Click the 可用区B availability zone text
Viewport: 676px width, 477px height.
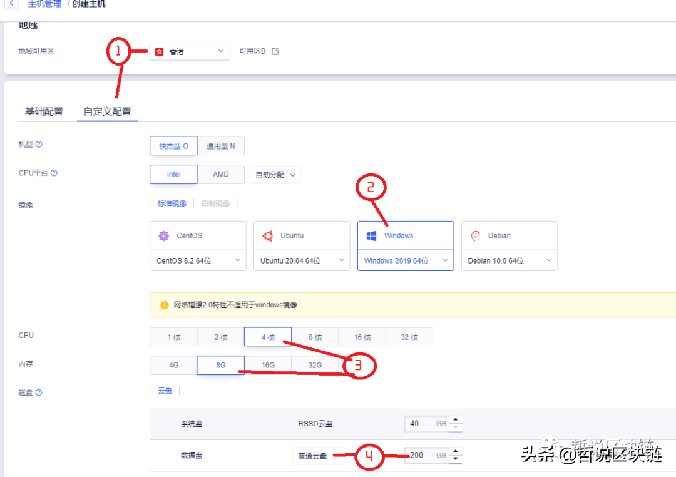click(252, 51)
